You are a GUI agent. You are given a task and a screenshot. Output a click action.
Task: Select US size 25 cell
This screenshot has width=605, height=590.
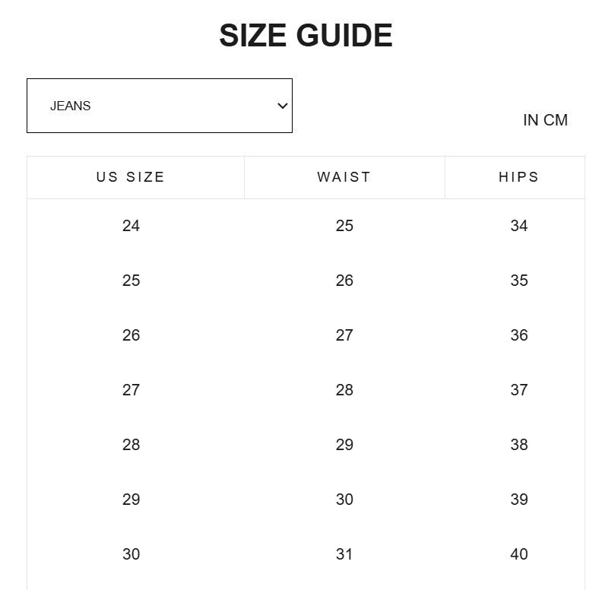pos(131,281)
